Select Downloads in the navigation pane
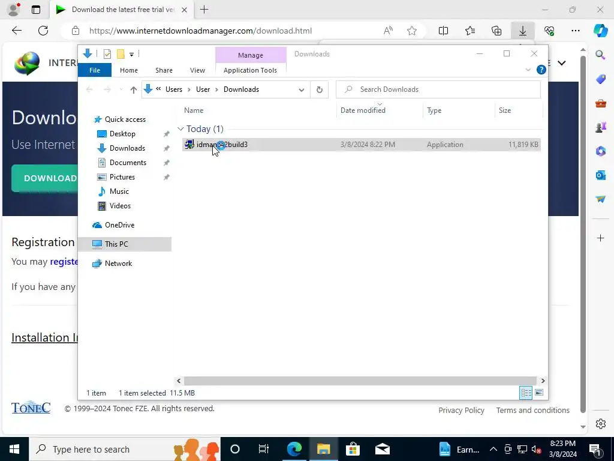 127,148
